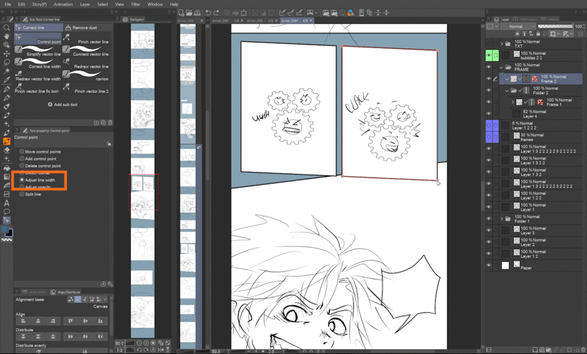Image resolution: width=587 pixels, height=354 pixels.
Task: Click the Open file folder icon
Action: click(x=189, y=13)
